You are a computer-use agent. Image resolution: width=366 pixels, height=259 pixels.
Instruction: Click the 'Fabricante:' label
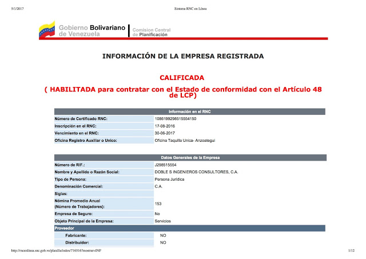pyautogui.click(x=76, y=236)
